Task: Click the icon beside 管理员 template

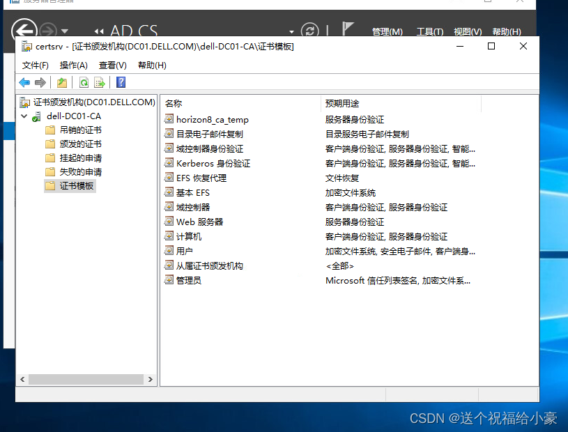Action: coord(169,280)
